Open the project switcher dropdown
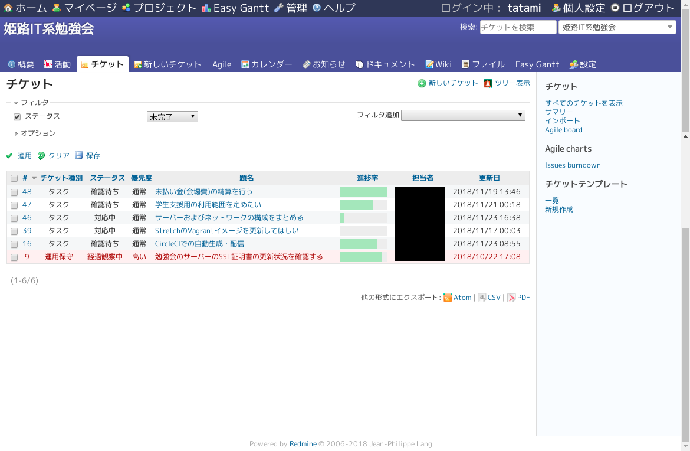 [617, 27]
